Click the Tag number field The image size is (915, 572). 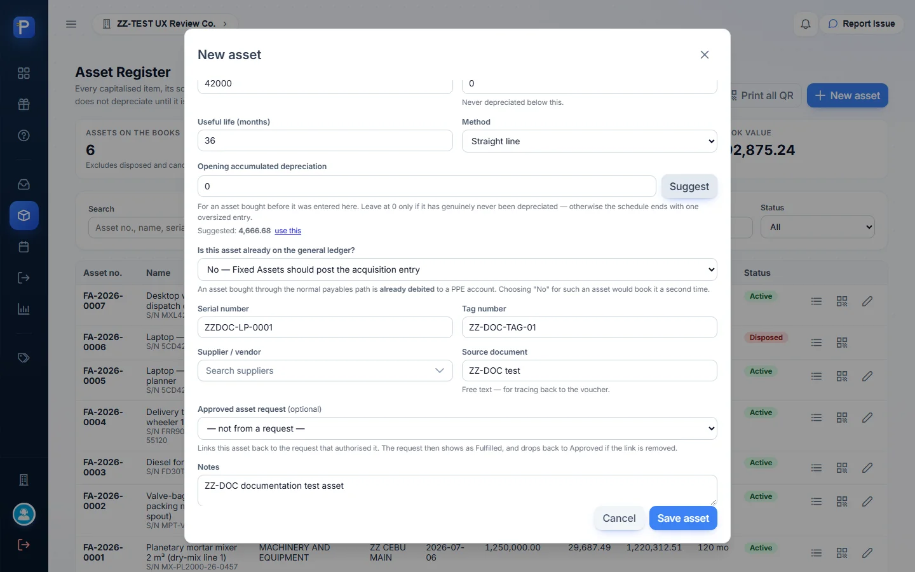pyautogui.click(x=589, y=327)
